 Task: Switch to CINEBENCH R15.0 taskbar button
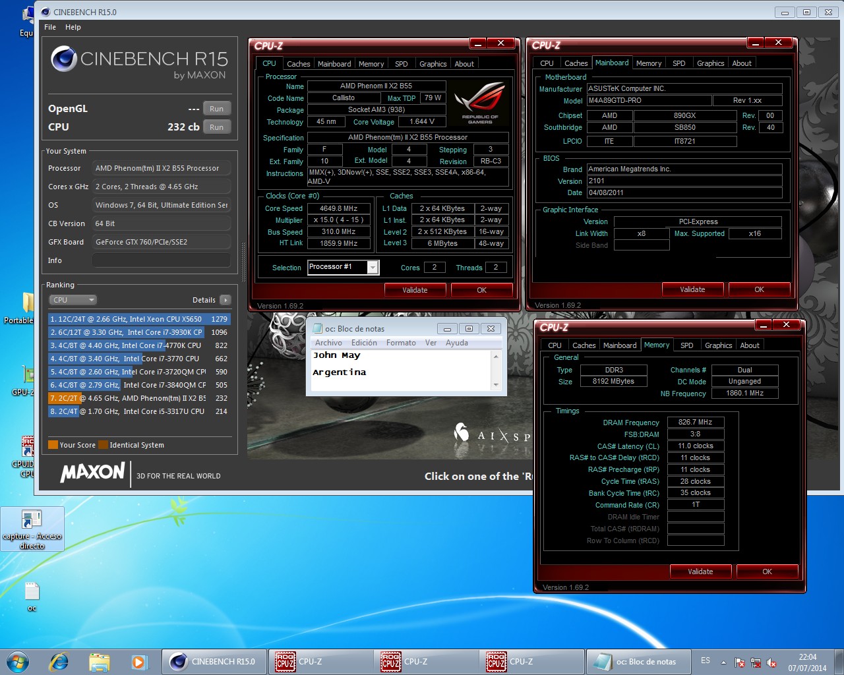pyautogui.click(x=214, y=662)
